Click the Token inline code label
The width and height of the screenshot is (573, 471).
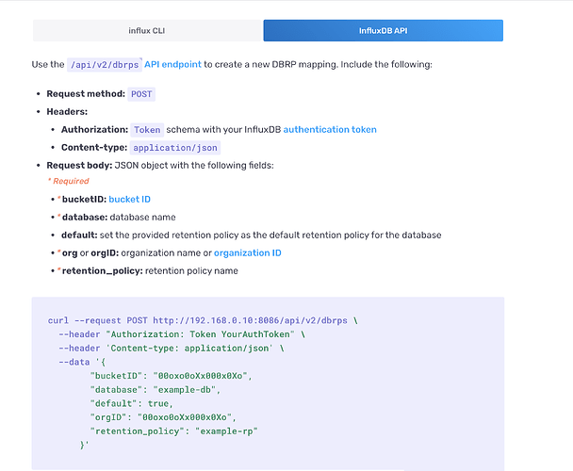(x=147, y=130)
